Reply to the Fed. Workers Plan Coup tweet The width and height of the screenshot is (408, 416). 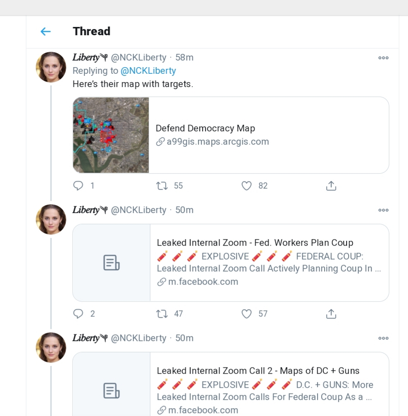click(x=78, y=314)
